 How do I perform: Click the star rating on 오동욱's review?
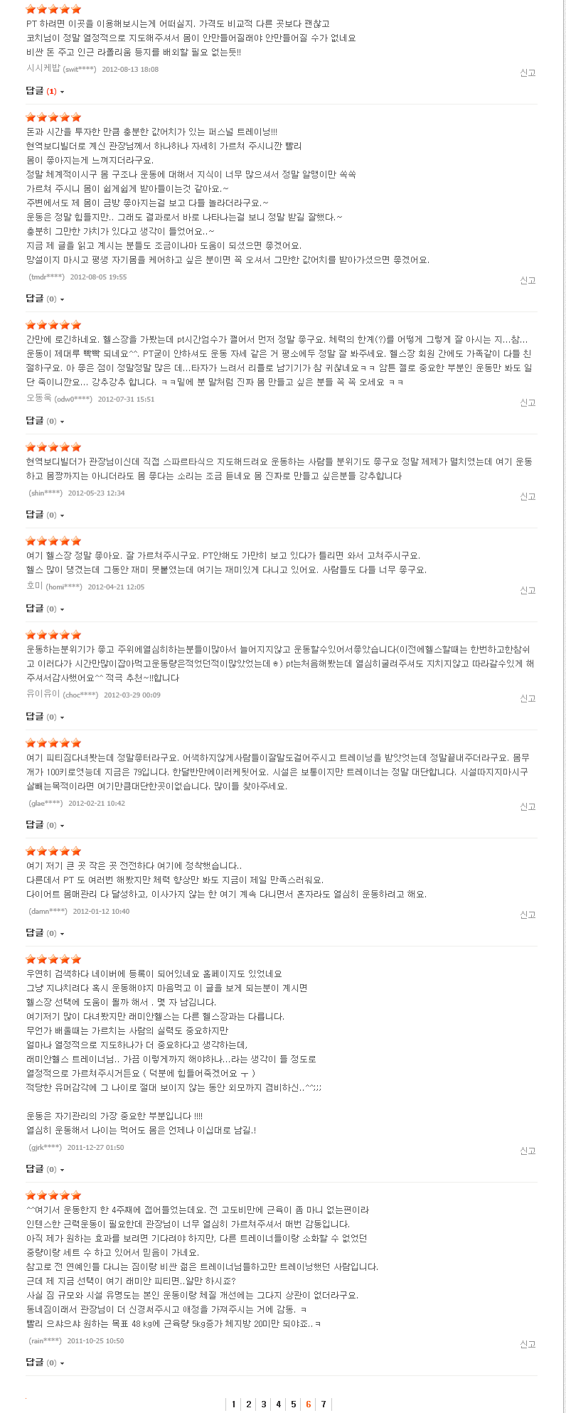pyautogui.click(x=53, y=325)
